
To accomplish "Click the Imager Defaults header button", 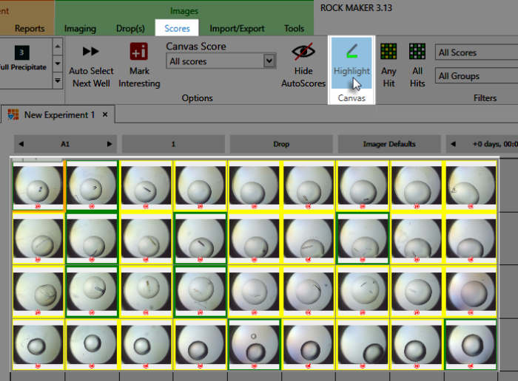I will [x=389, y=144].
